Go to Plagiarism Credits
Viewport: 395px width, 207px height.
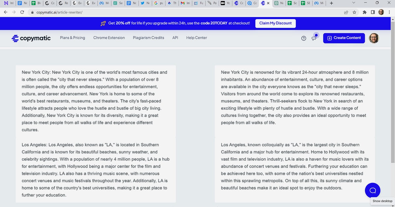tap(148, 38)
